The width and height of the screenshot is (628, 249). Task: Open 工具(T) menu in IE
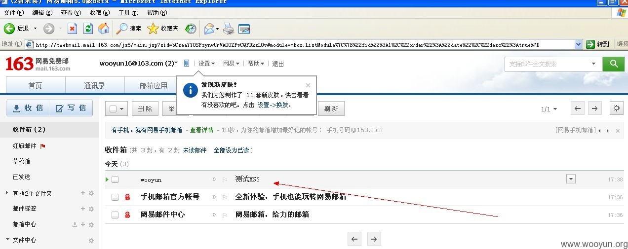click(x=128, y=13)
